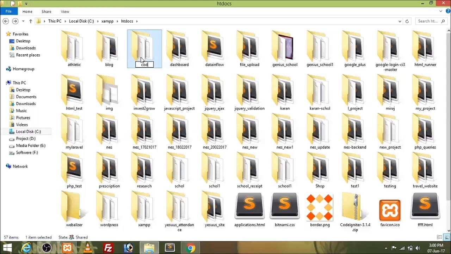Viewport: 451px width, 254px height.
Task: Select the applications.html file
Action: [249, 210]
